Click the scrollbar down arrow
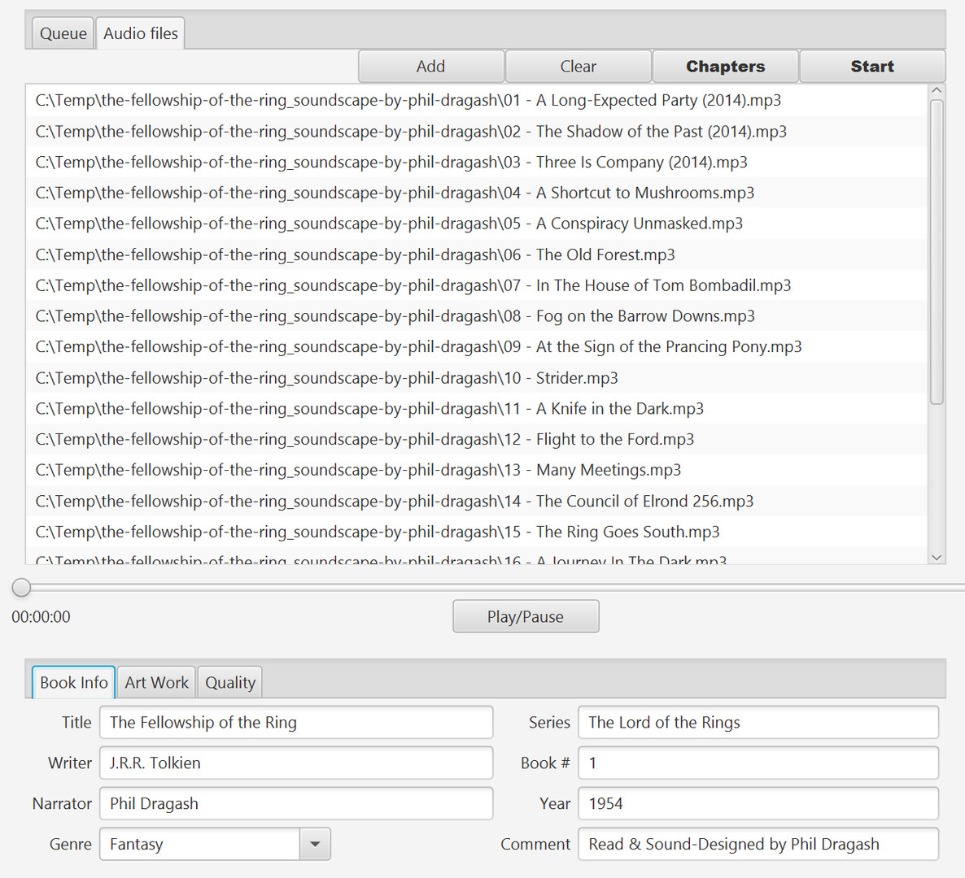The width and height of the screenshot is (965, 878). (936, 558)
